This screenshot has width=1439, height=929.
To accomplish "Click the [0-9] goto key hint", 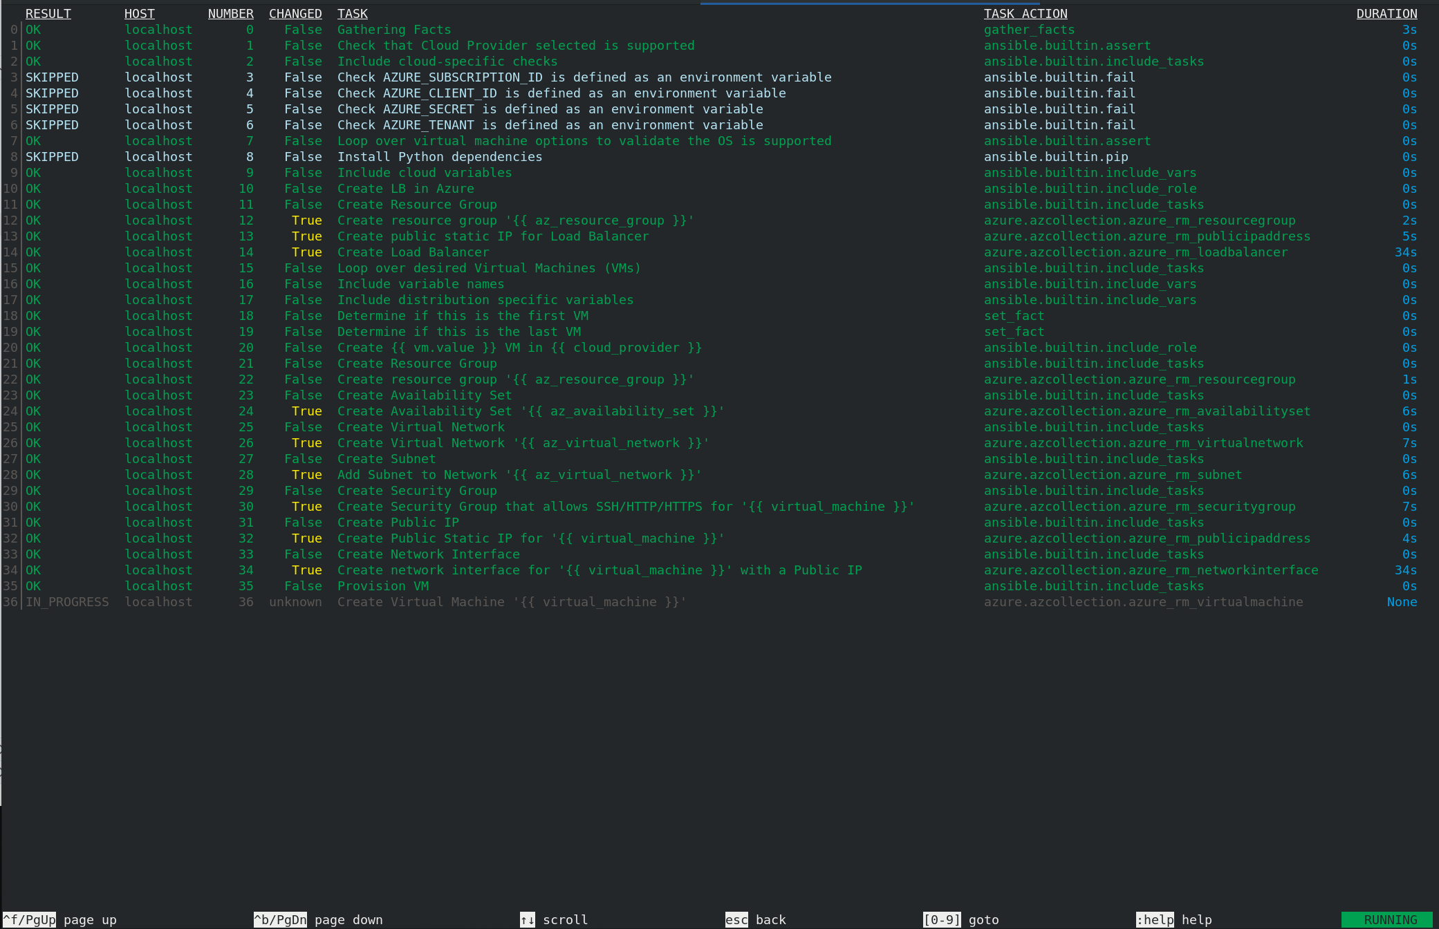I will pyautogui.click(x=942, y=920).
